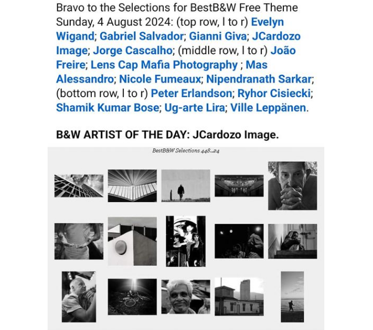The width and height of the screenshot is (373, 330).
Task: Click the Gabriel Salvador name link
Action: 141,36
